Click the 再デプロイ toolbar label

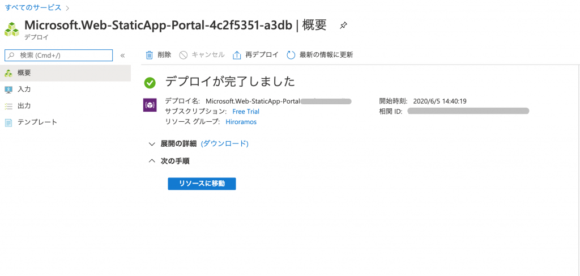tap(262, 55)
